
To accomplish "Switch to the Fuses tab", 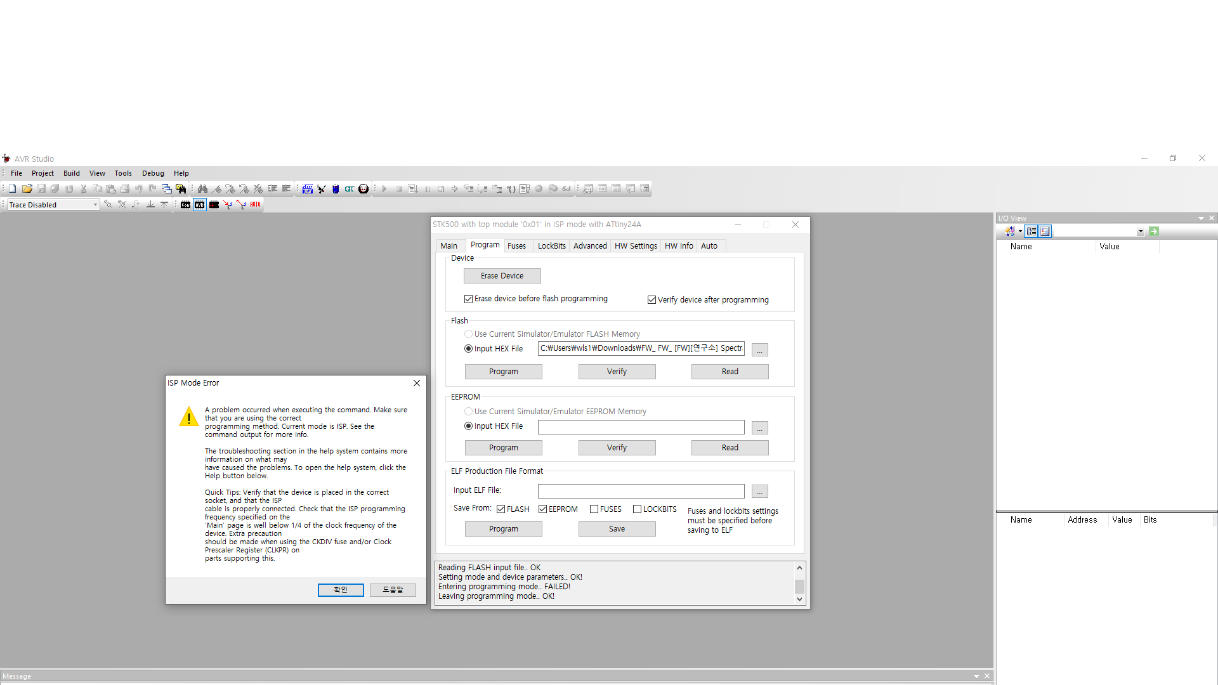I will tap(516, 246).
